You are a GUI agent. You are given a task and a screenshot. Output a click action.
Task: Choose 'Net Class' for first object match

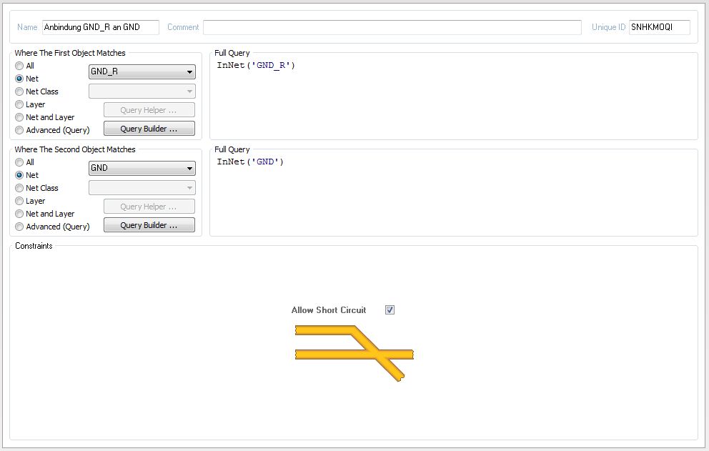click(x=19, y=91)
